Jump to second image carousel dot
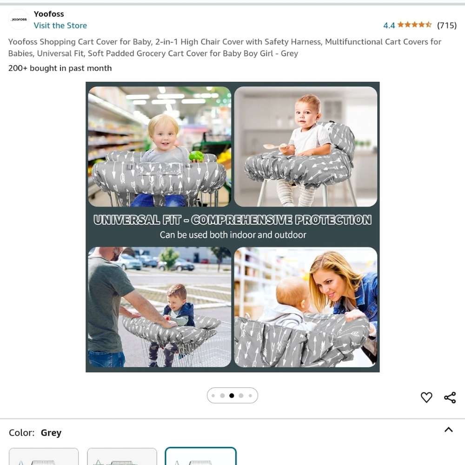The width and height of the screenshot is (465, 465). [222, 396]
